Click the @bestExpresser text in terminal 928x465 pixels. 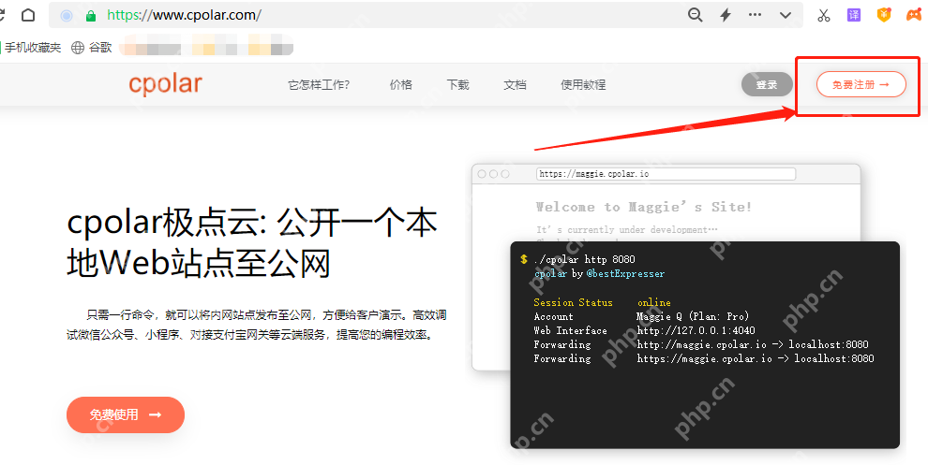tap(625, 273)
